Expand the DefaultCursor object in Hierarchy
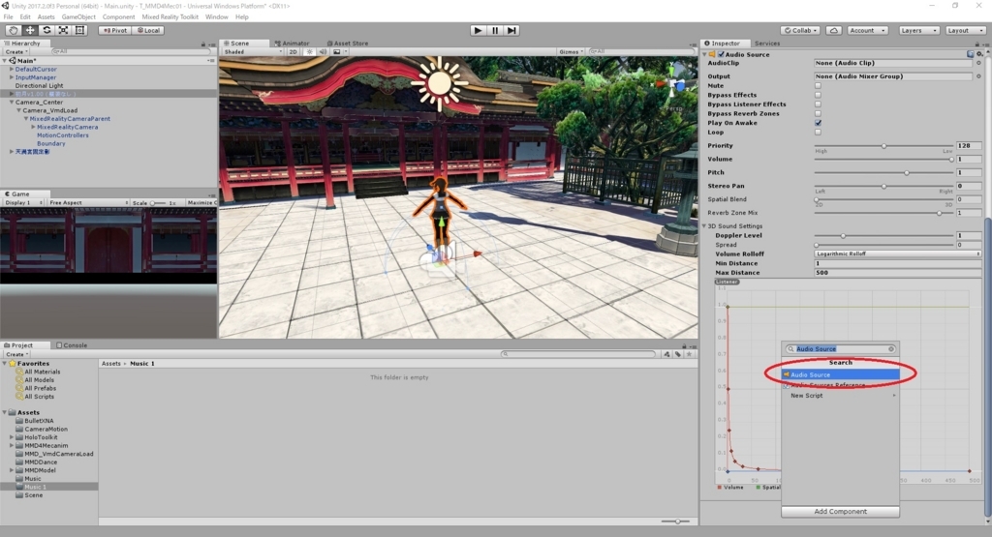The height and width of the screenshot is (537, 992). point(12,69)
